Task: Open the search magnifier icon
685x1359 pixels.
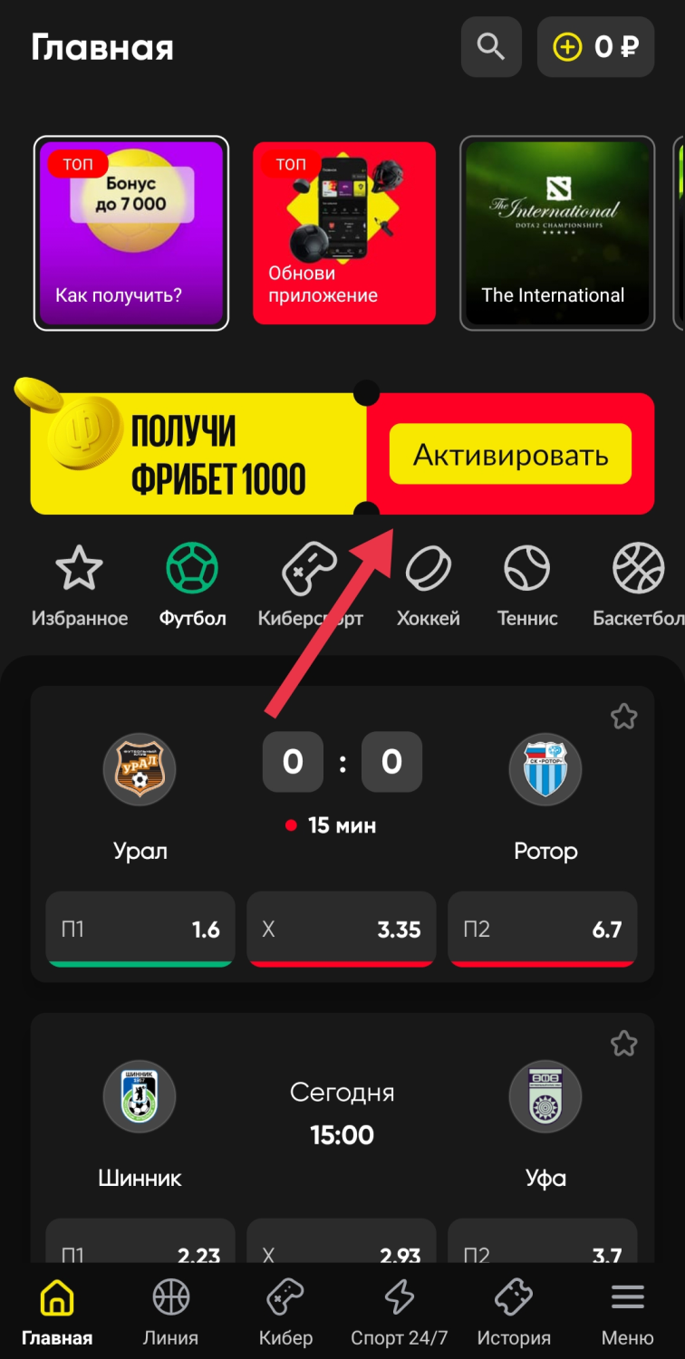Action: click(x=491, y=47)
